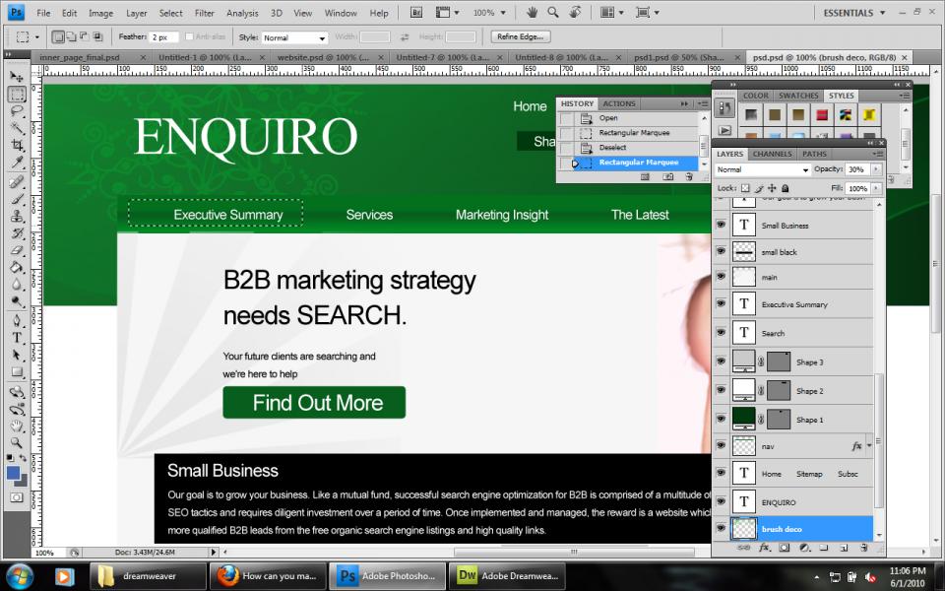
Task: Open the layer blend mode dropdown
Action: coord(763,170)
